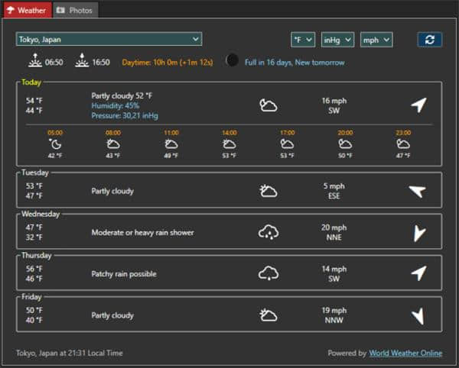Open the °F temperature unit dropdown
Image resolution: width=459 pixels, height=368 pixels.
(x=303, y=39)
